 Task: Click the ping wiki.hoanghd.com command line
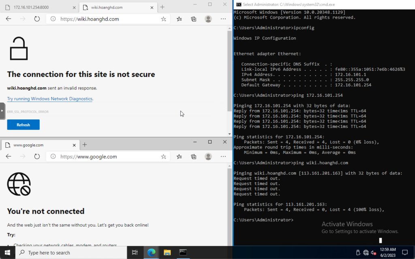[291, 163]
